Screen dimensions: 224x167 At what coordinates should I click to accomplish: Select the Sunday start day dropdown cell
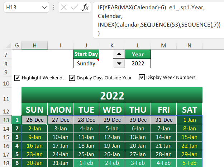pyautogui.click(x=86, y=64)
